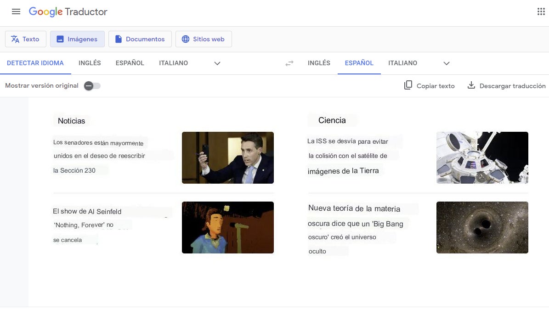Click the Google Traductor logo
The width and height of the screenshot is (549, 309).
coord(68,12)
